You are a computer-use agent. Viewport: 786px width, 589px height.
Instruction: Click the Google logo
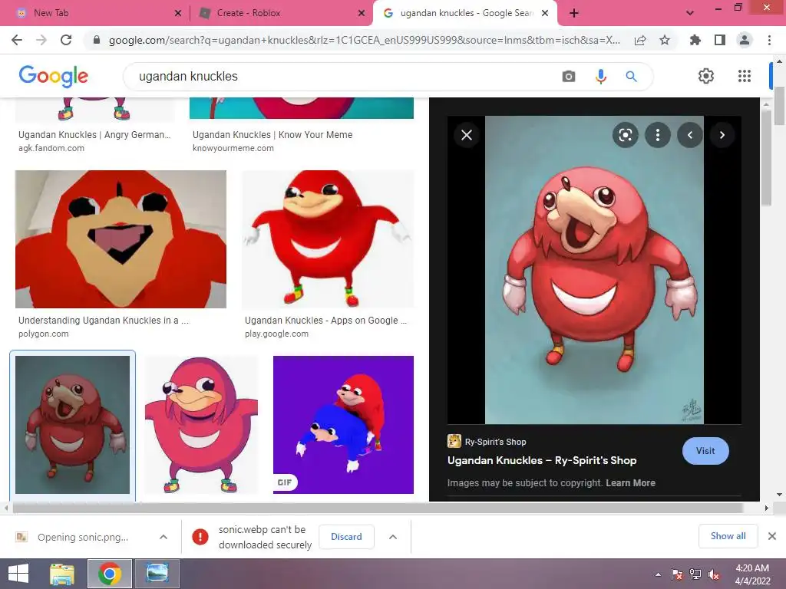[x=54, y=76]
